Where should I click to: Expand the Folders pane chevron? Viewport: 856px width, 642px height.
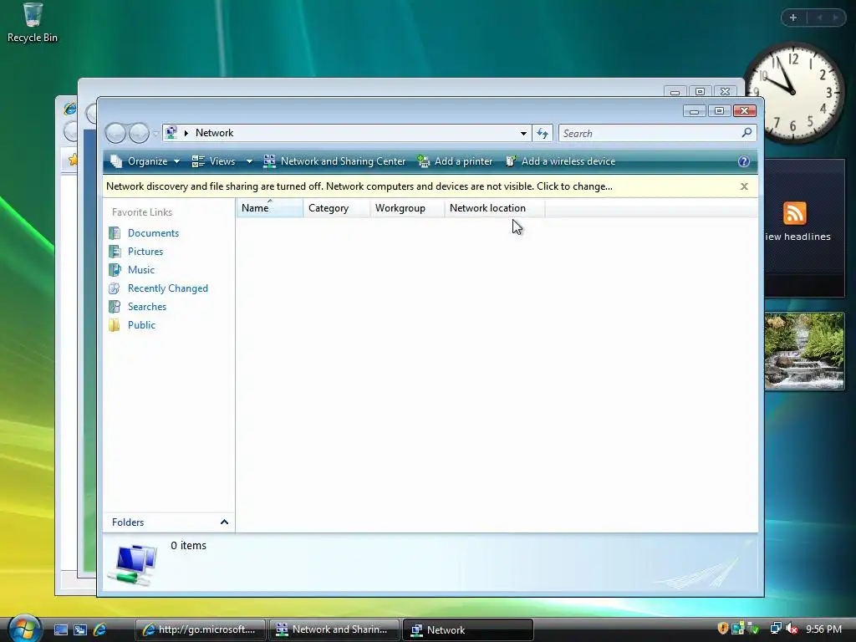(x=224, y=522)
